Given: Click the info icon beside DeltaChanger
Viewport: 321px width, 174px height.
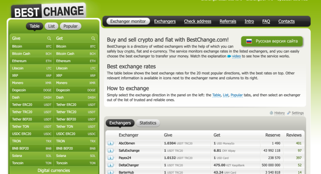Looking at the screenshot, I should (x=111, y=165).
